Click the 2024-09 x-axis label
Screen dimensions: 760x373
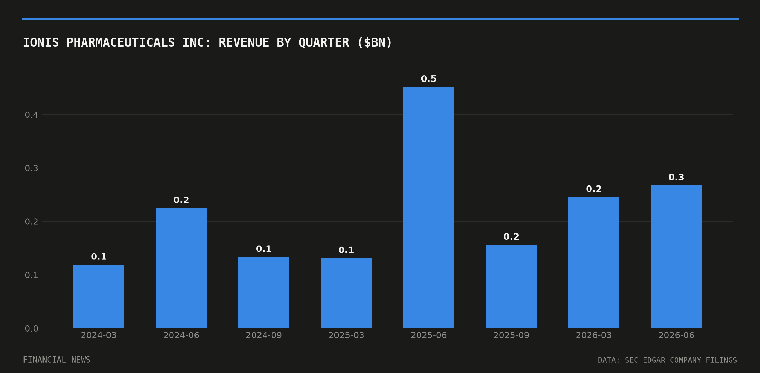click(264, 335)
